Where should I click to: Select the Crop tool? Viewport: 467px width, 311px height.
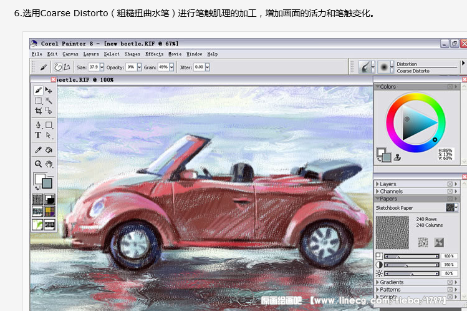pos(38,111)
